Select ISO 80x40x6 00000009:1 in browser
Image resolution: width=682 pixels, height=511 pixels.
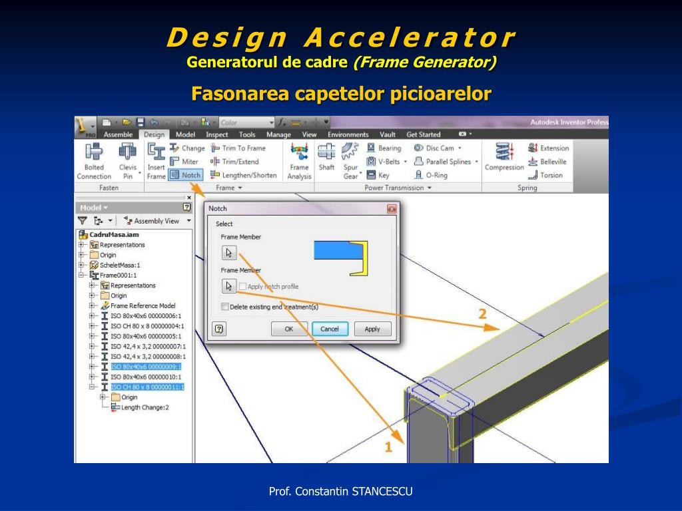[x=146, y=367]
